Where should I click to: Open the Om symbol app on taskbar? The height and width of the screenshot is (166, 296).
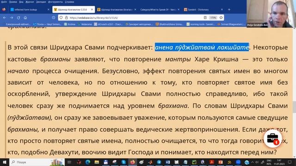229,162
